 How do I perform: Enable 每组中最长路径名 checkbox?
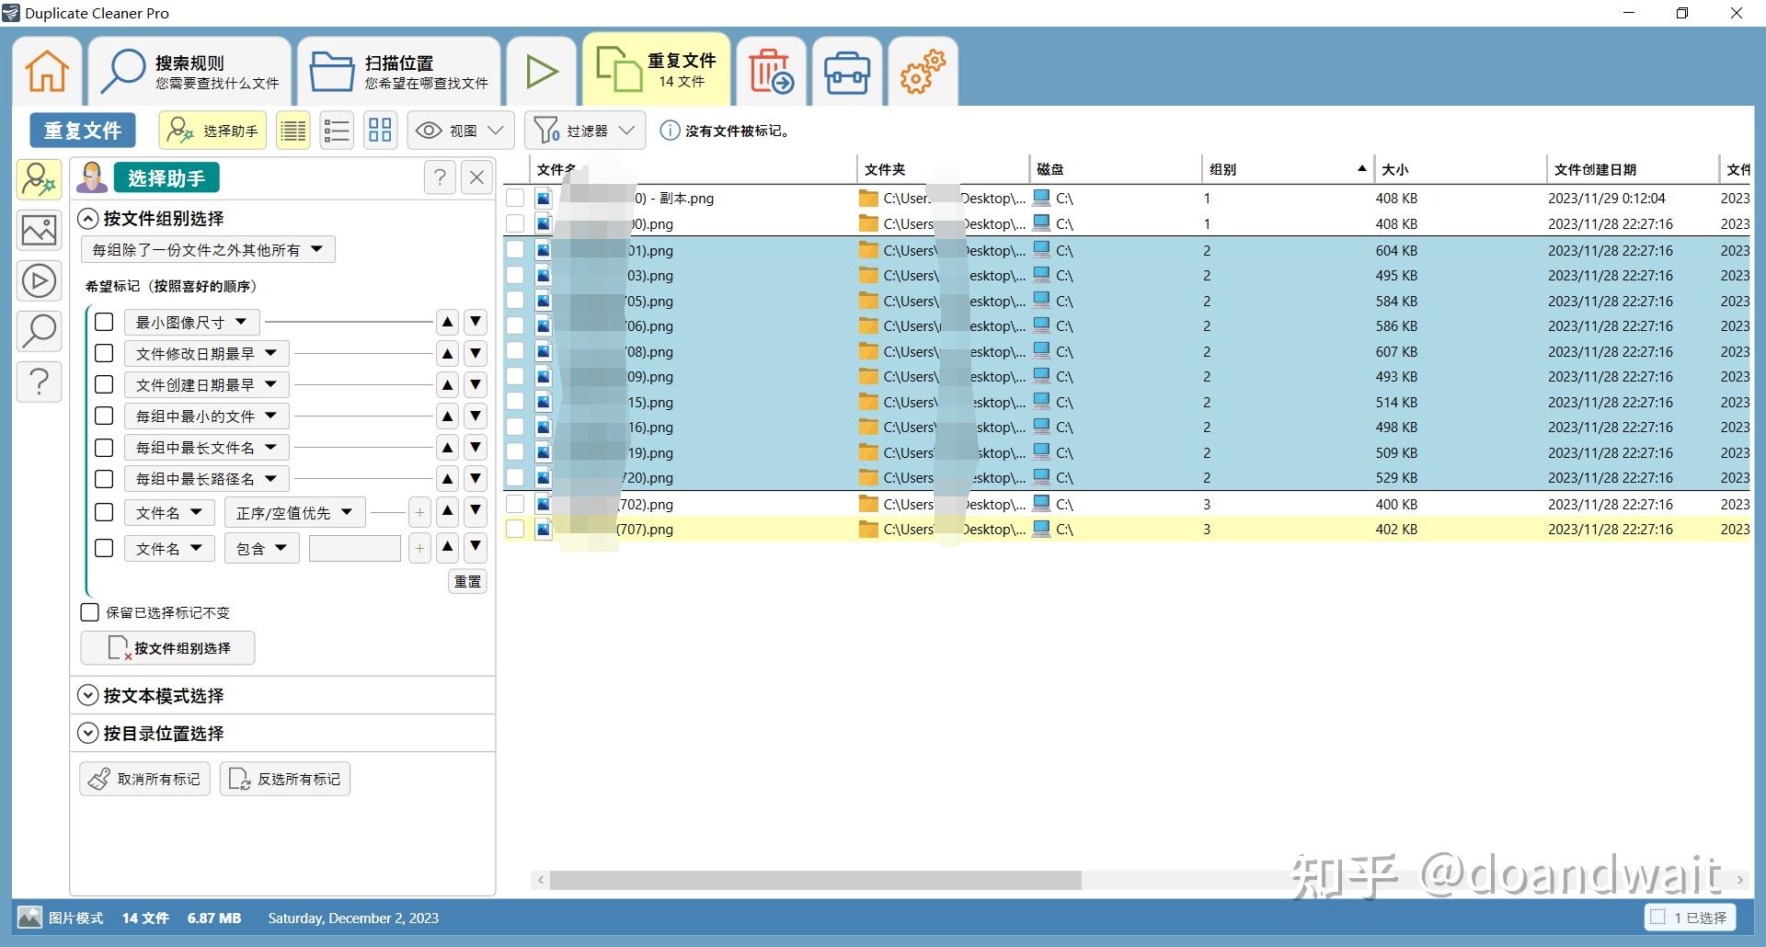coord(104,478)
